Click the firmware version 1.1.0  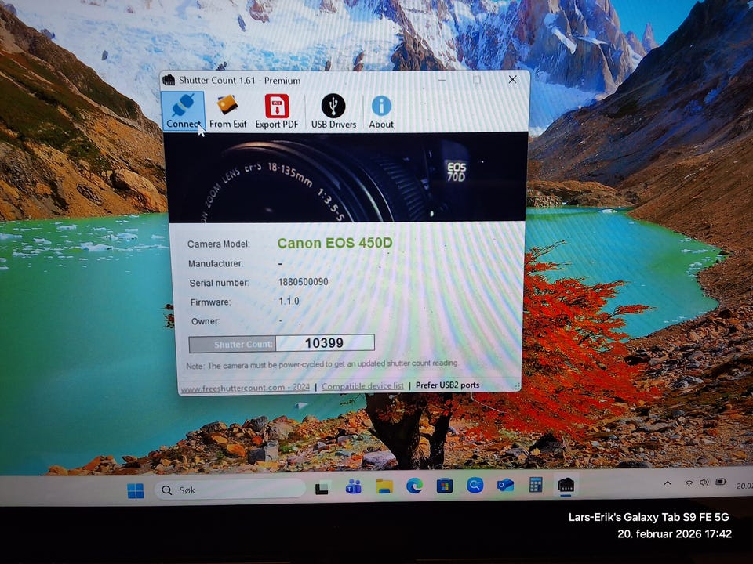click(x=289, y=301)
